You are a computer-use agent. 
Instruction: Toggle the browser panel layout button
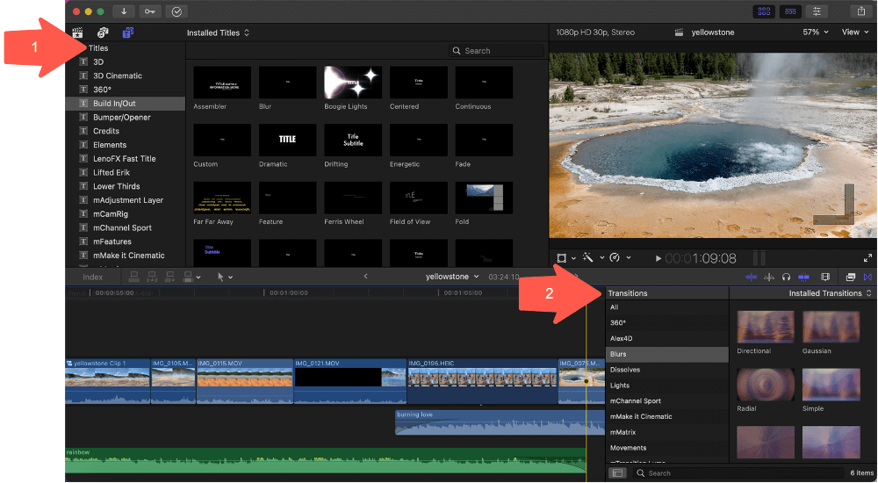point(765,11)
